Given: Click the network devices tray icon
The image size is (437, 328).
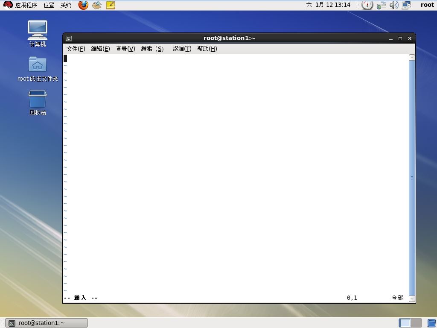Looking at the screenshot, I should click(381, 5).
